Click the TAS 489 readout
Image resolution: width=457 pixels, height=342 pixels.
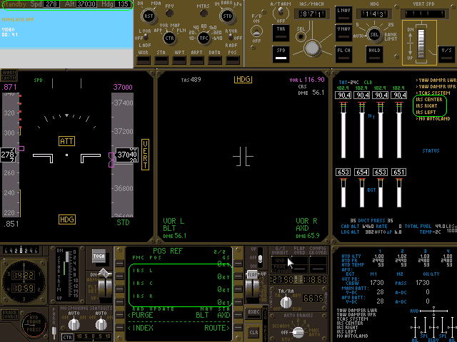tap(191, 80)
